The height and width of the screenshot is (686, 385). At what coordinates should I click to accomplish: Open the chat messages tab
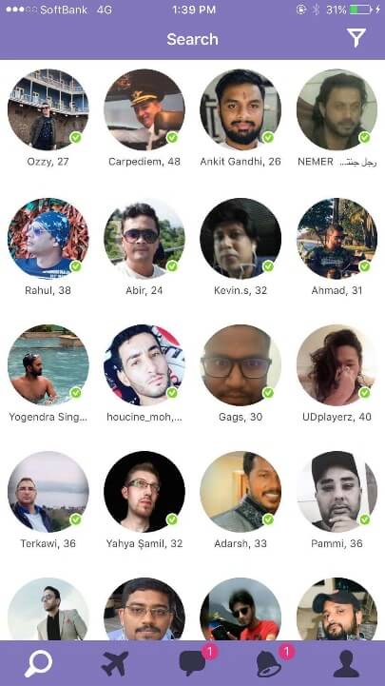(x=192, y=664)
